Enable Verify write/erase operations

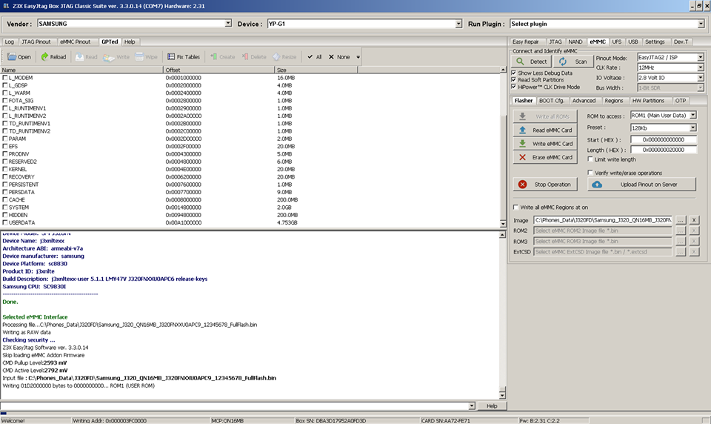point(590,173)
